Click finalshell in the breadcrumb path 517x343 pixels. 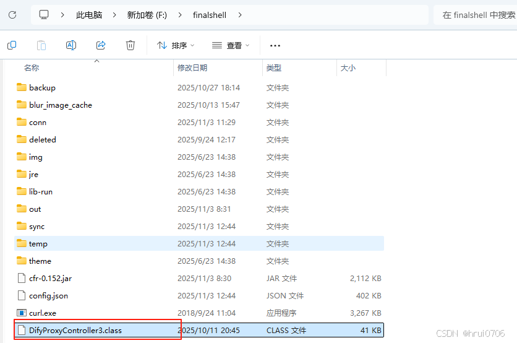(210, 15)
